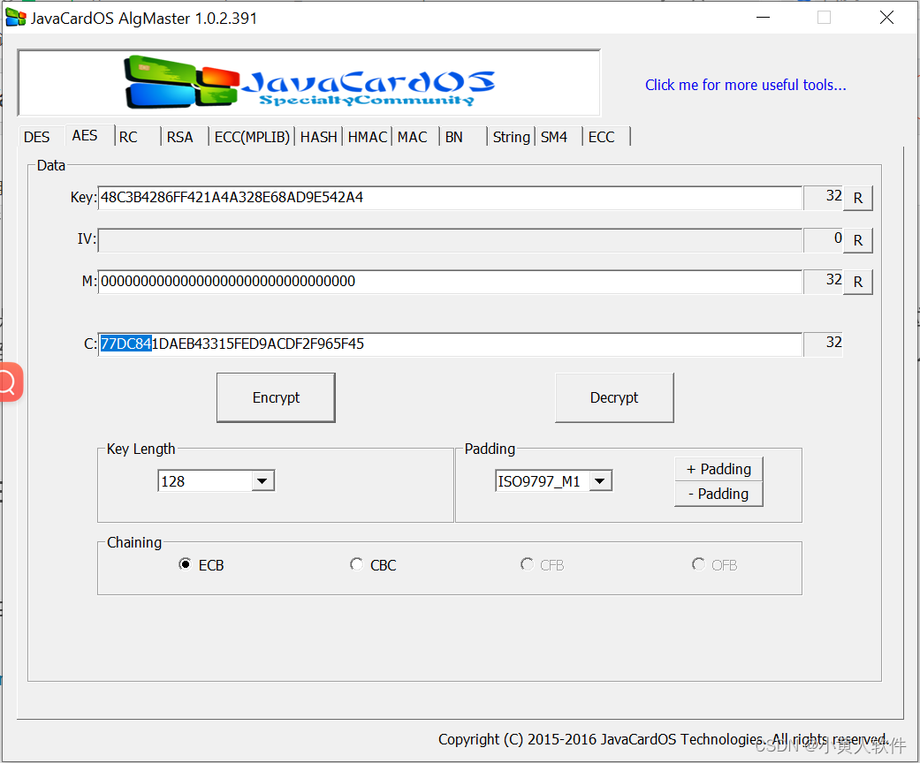Click the + Padding button
Screen dimensions: 920x763
[x=719, y=469]
